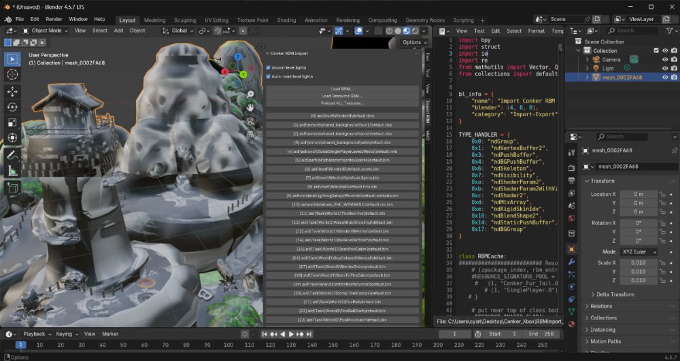Viewport: 680px width, 361px height.
Task: Toggle Import level lights checkbox
Action: tap(268, 67)
